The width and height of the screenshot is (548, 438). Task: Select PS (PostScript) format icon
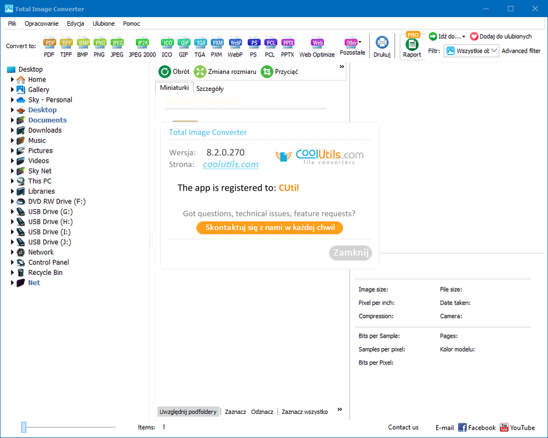click(254, 47)
